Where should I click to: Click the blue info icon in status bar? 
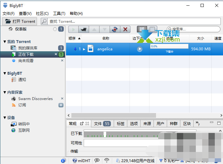[x=63, y=161]
